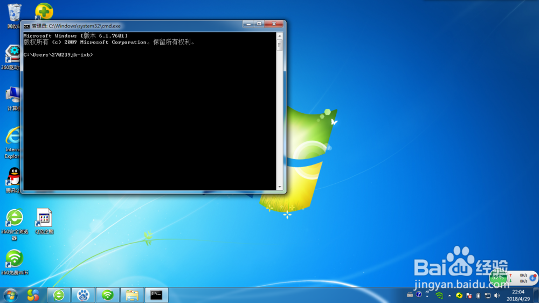Image resolution: width=539 pixels, height=303 pixels.
Task: Launch the colorful pinwheel app in taskbar
Action: (x=33, y=295)
